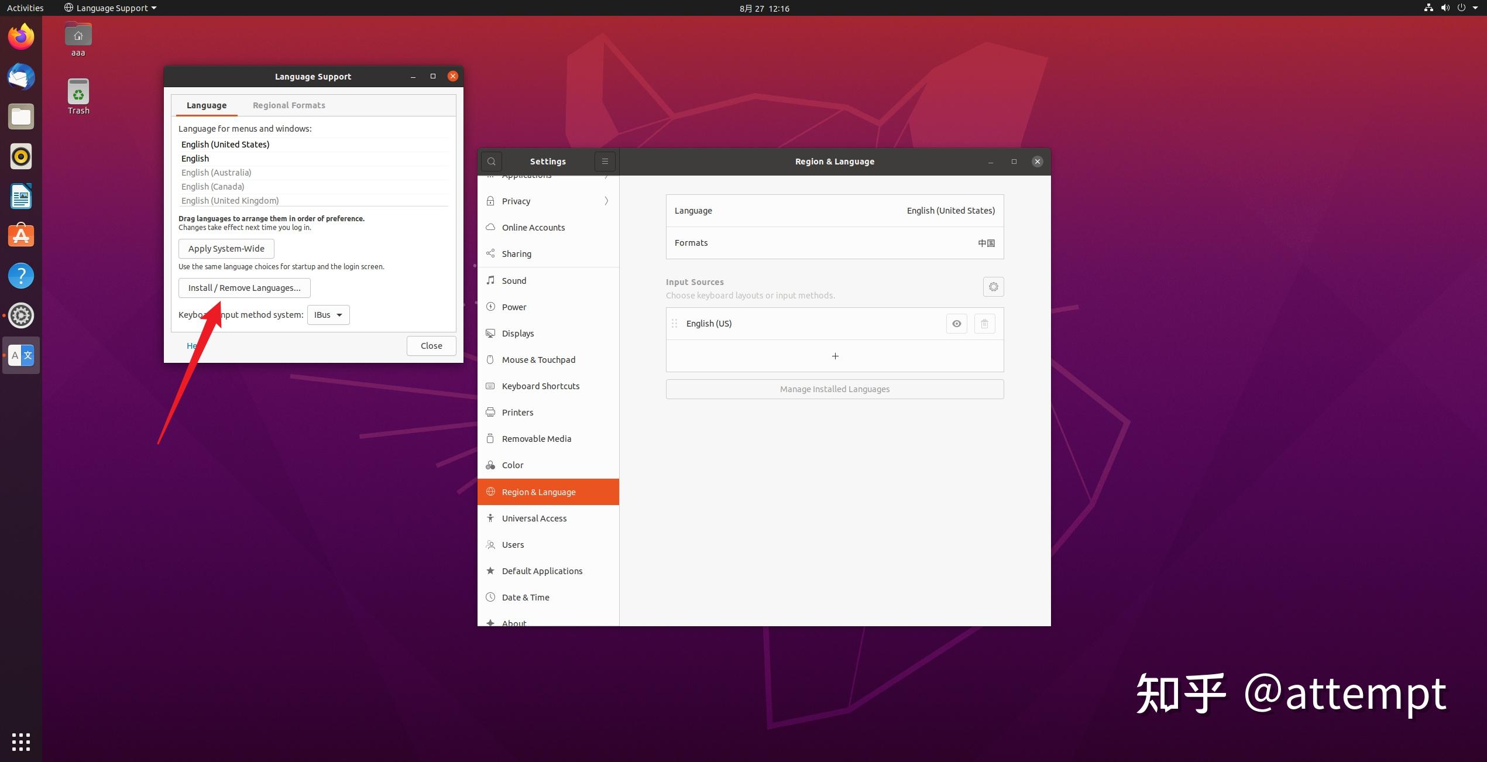
Task: Open Firefox from the dock
Action: pos(21,37)
